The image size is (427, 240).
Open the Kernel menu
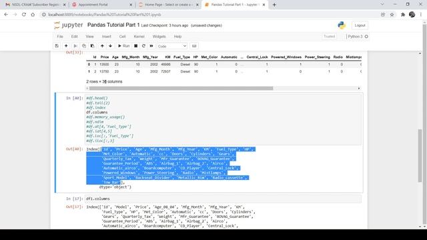pos(139,37)
